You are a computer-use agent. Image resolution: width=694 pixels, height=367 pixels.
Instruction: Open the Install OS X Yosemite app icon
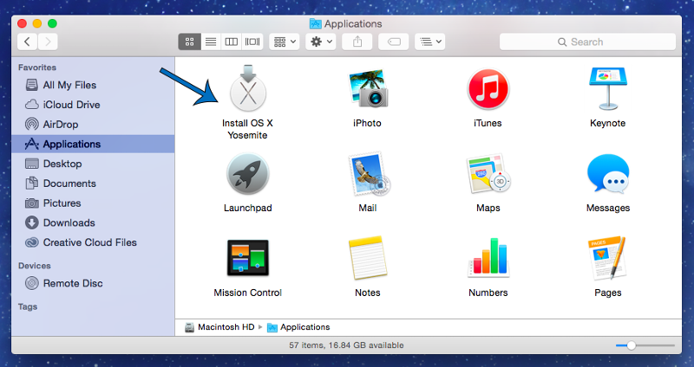point(248,89)
